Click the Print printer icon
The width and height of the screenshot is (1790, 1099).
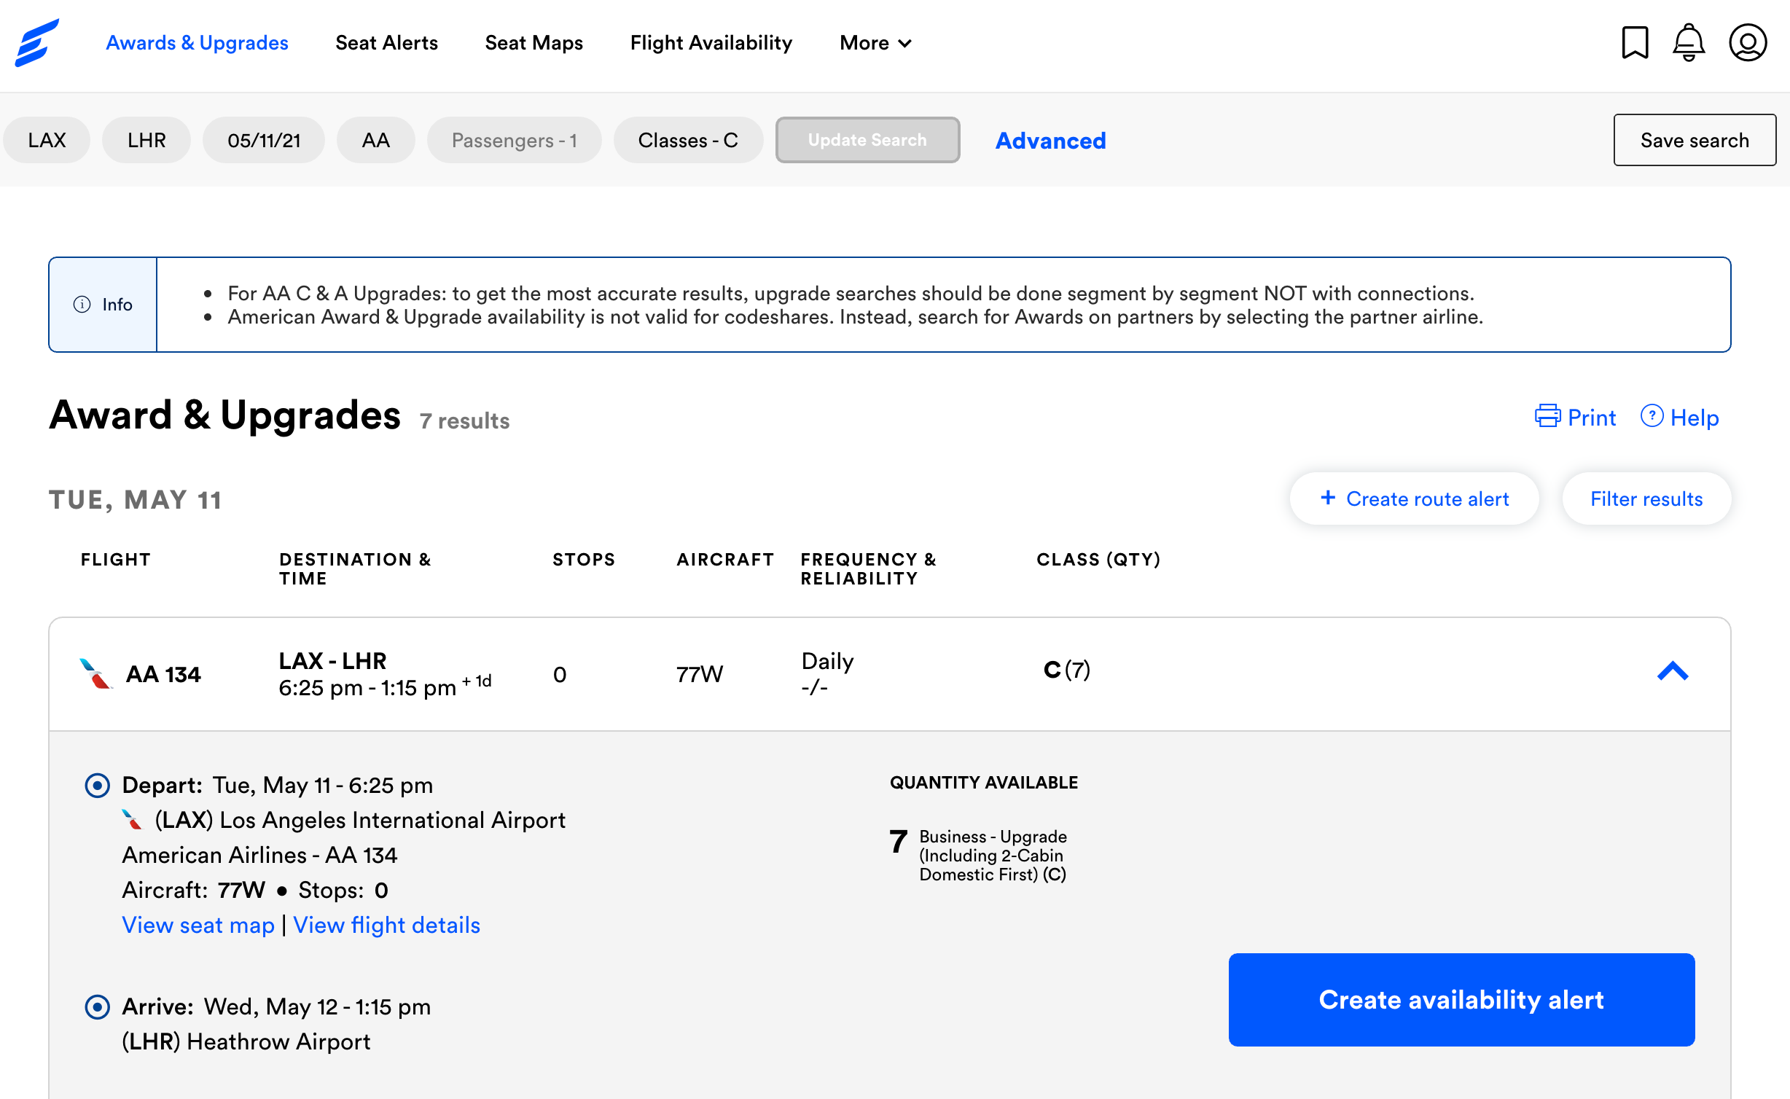coord(1547,416)
